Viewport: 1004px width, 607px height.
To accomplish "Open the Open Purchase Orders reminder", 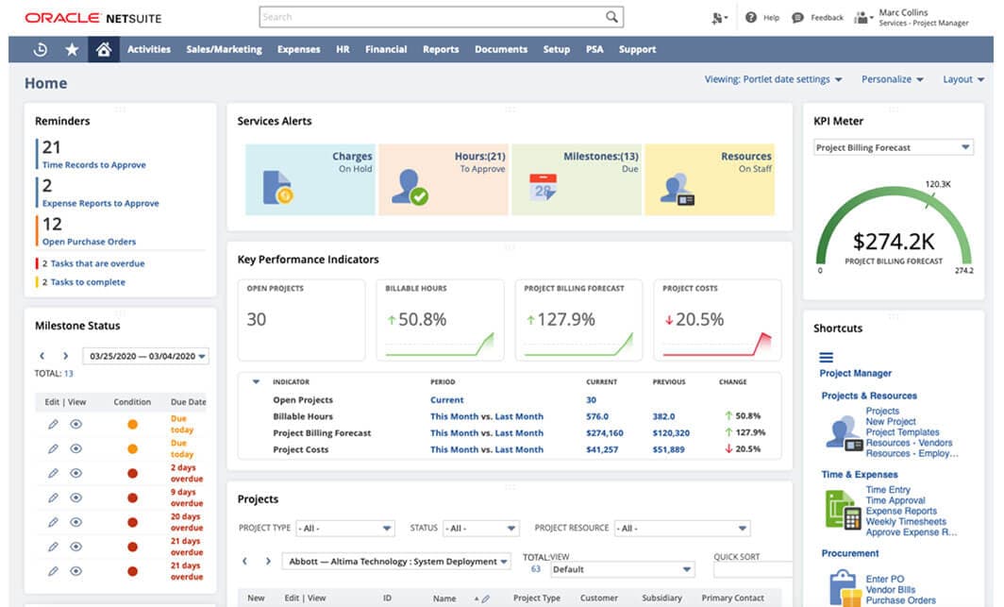I will tap(89, 242).
